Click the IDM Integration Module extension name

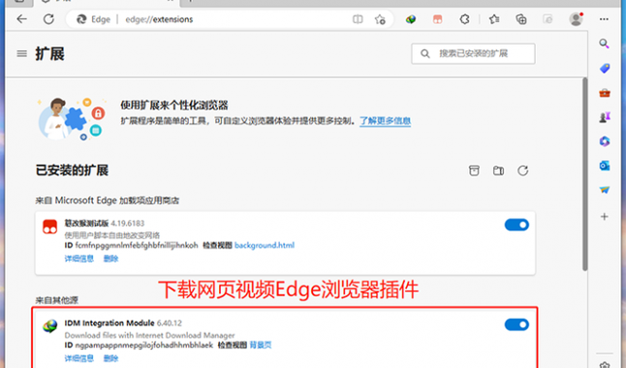[x=110, y=322]
